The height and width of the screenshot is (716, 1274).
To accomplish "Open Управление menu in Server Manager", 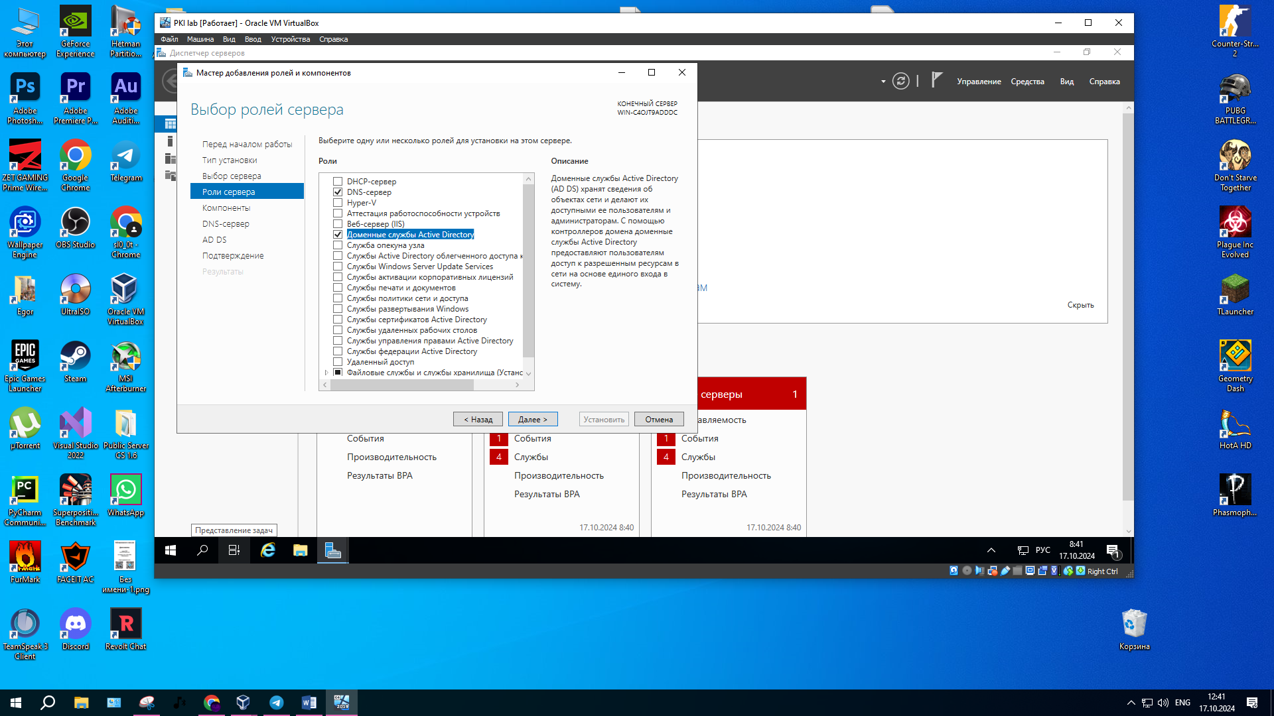I will tap(979, 82).
